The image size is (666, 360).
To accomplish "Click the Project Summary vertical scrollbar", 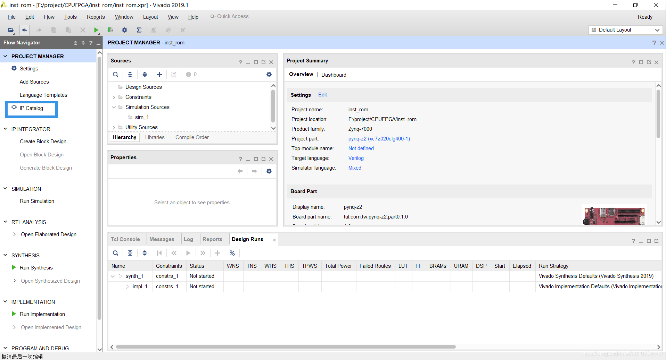I will pos(658,114).
